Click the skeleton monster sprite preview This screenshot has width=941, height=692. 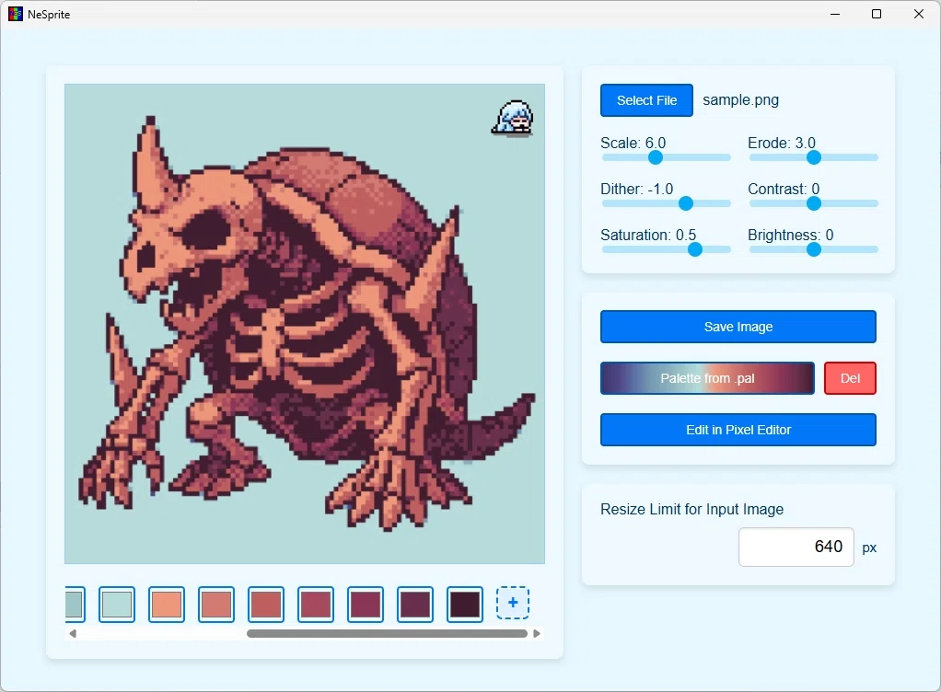click(x=305, y=324)
